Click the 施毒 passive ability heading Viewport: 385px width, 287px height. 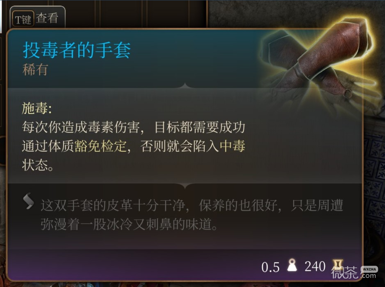pos(37,108)
